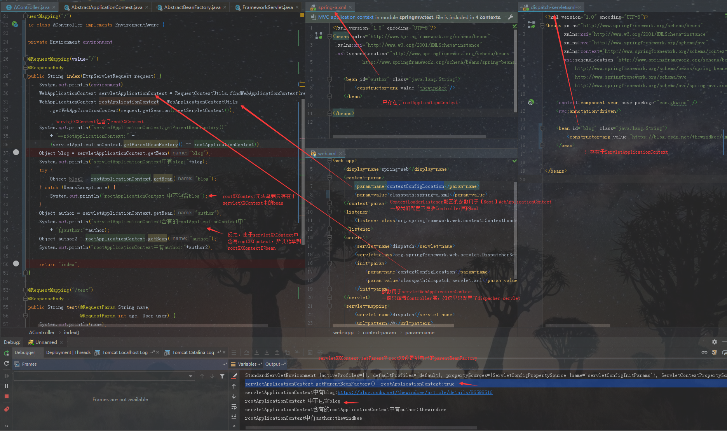Click web-app breadcrumb
Screen dimensions: 727x431
pyautogui.click(x=343, y=333)
